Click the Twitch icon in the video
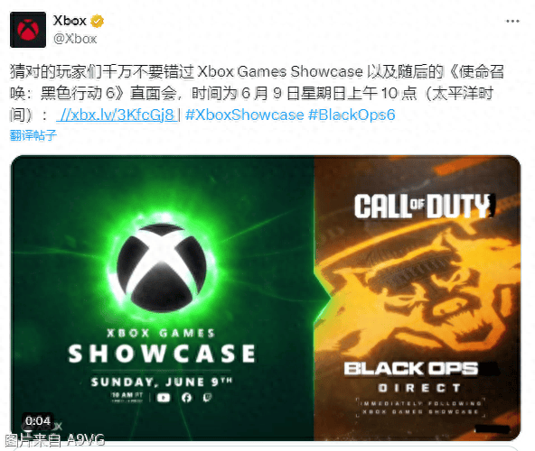The width and height of the screenshot is (535, 451). [x=208, y=398]
